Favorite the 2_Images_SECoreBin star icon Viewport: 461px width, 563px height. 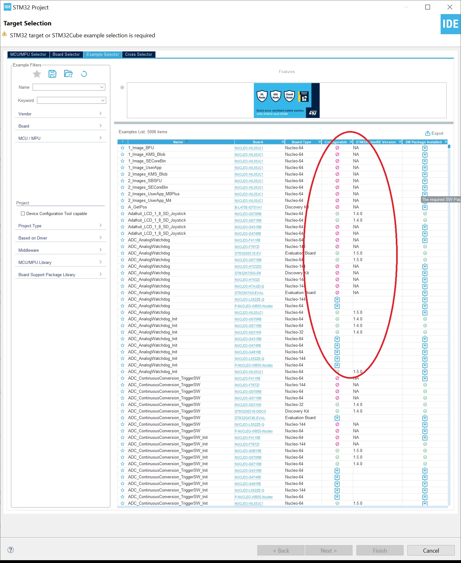123,187
